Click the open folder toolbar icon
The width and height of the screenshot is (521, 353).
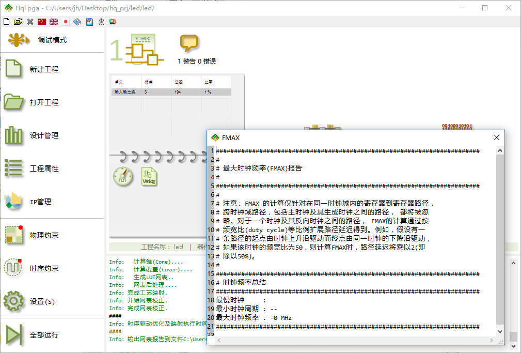(x=18, y=22)
